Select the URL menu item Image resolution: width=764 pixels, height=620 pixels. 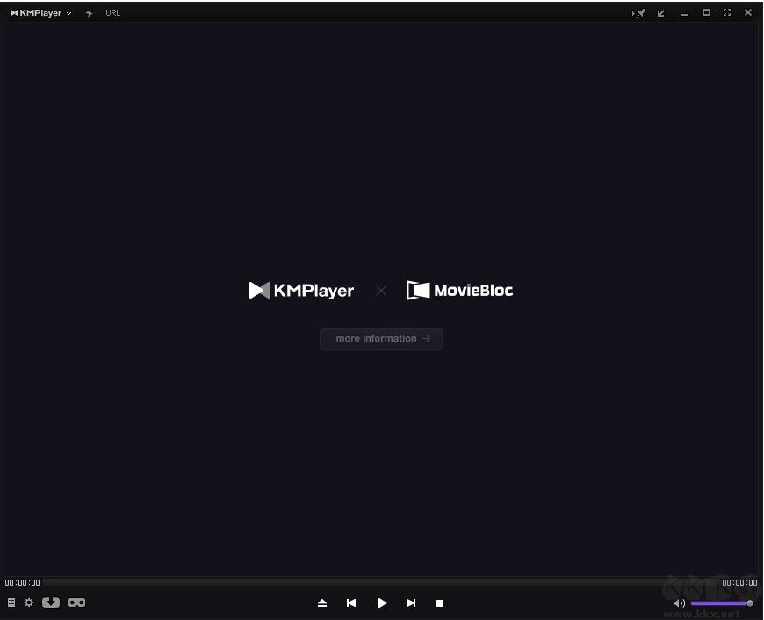pos(112,13)
